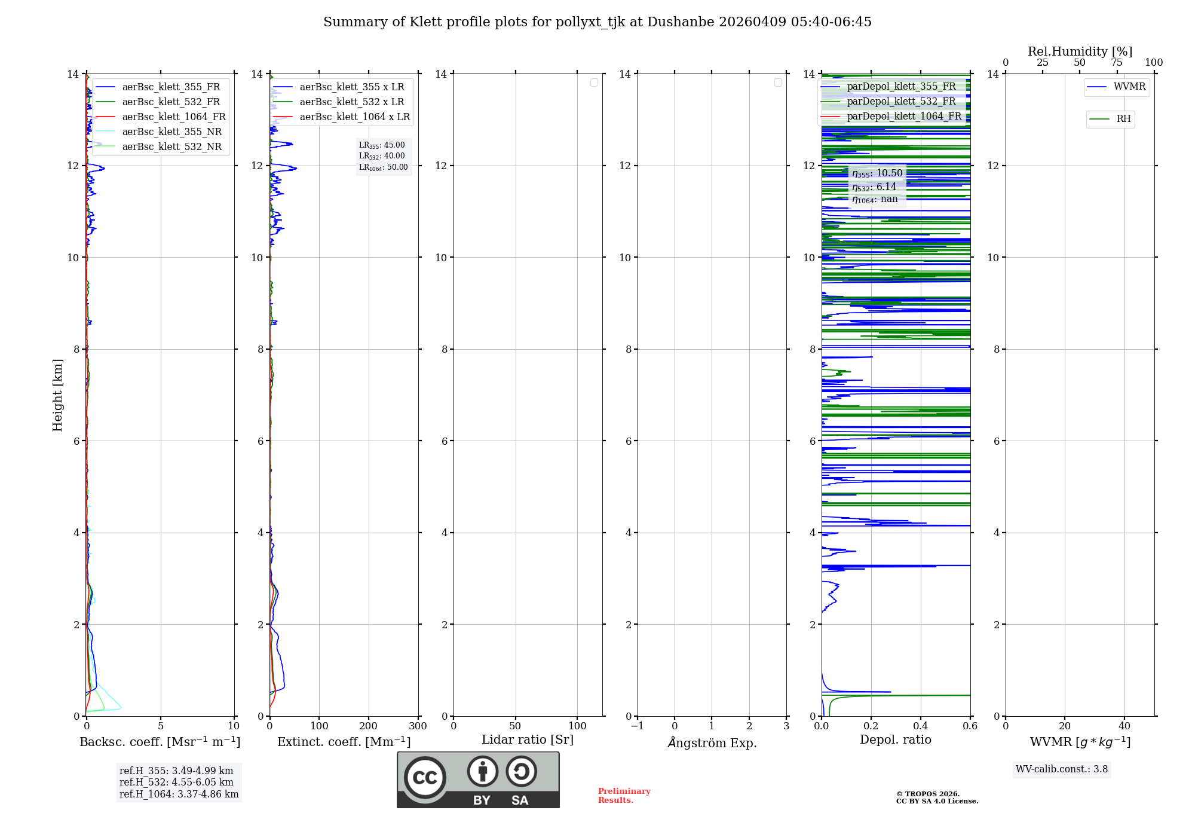Click the BY attribution person icon
The height and width of the screenshot is (813, 1195).
482,771
